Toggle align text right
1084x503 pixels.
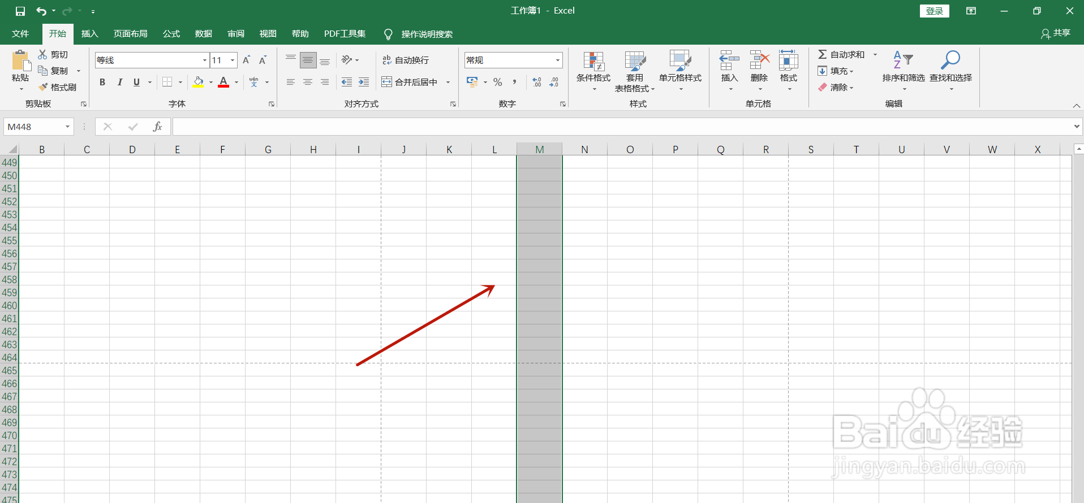coord(325,82)
